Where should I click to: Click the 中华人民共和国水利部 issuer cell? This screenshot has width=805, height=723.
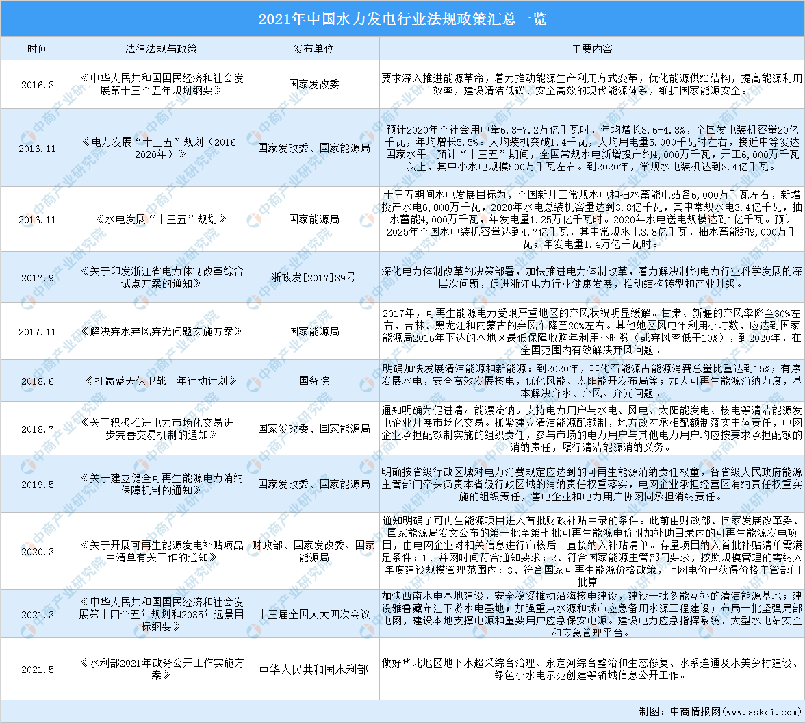314,669
